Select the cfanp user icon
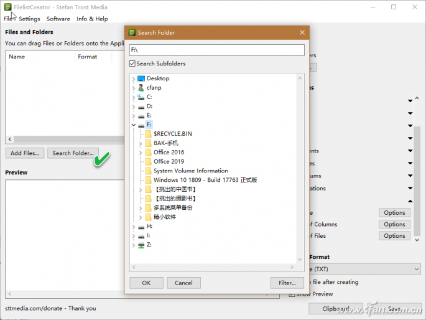This screenshot has height=320, width=426. pyautogui.click(x=141, y=88)
